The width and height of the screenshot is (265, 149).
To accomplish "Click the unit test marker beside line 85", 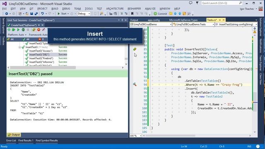I will 135,49.
